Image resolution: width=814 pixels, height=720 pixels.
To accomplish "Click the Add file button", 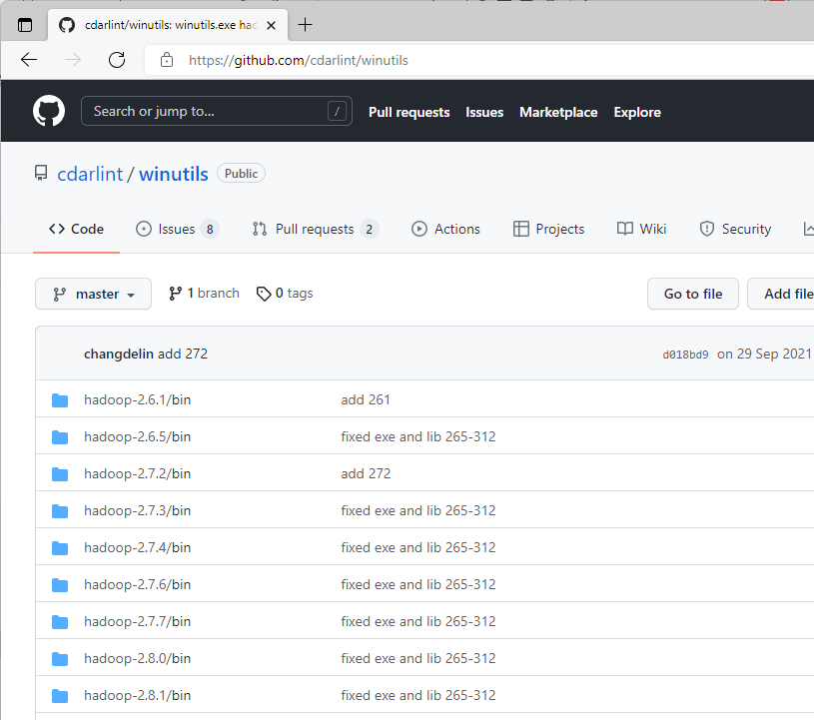I will click(781, 294).
